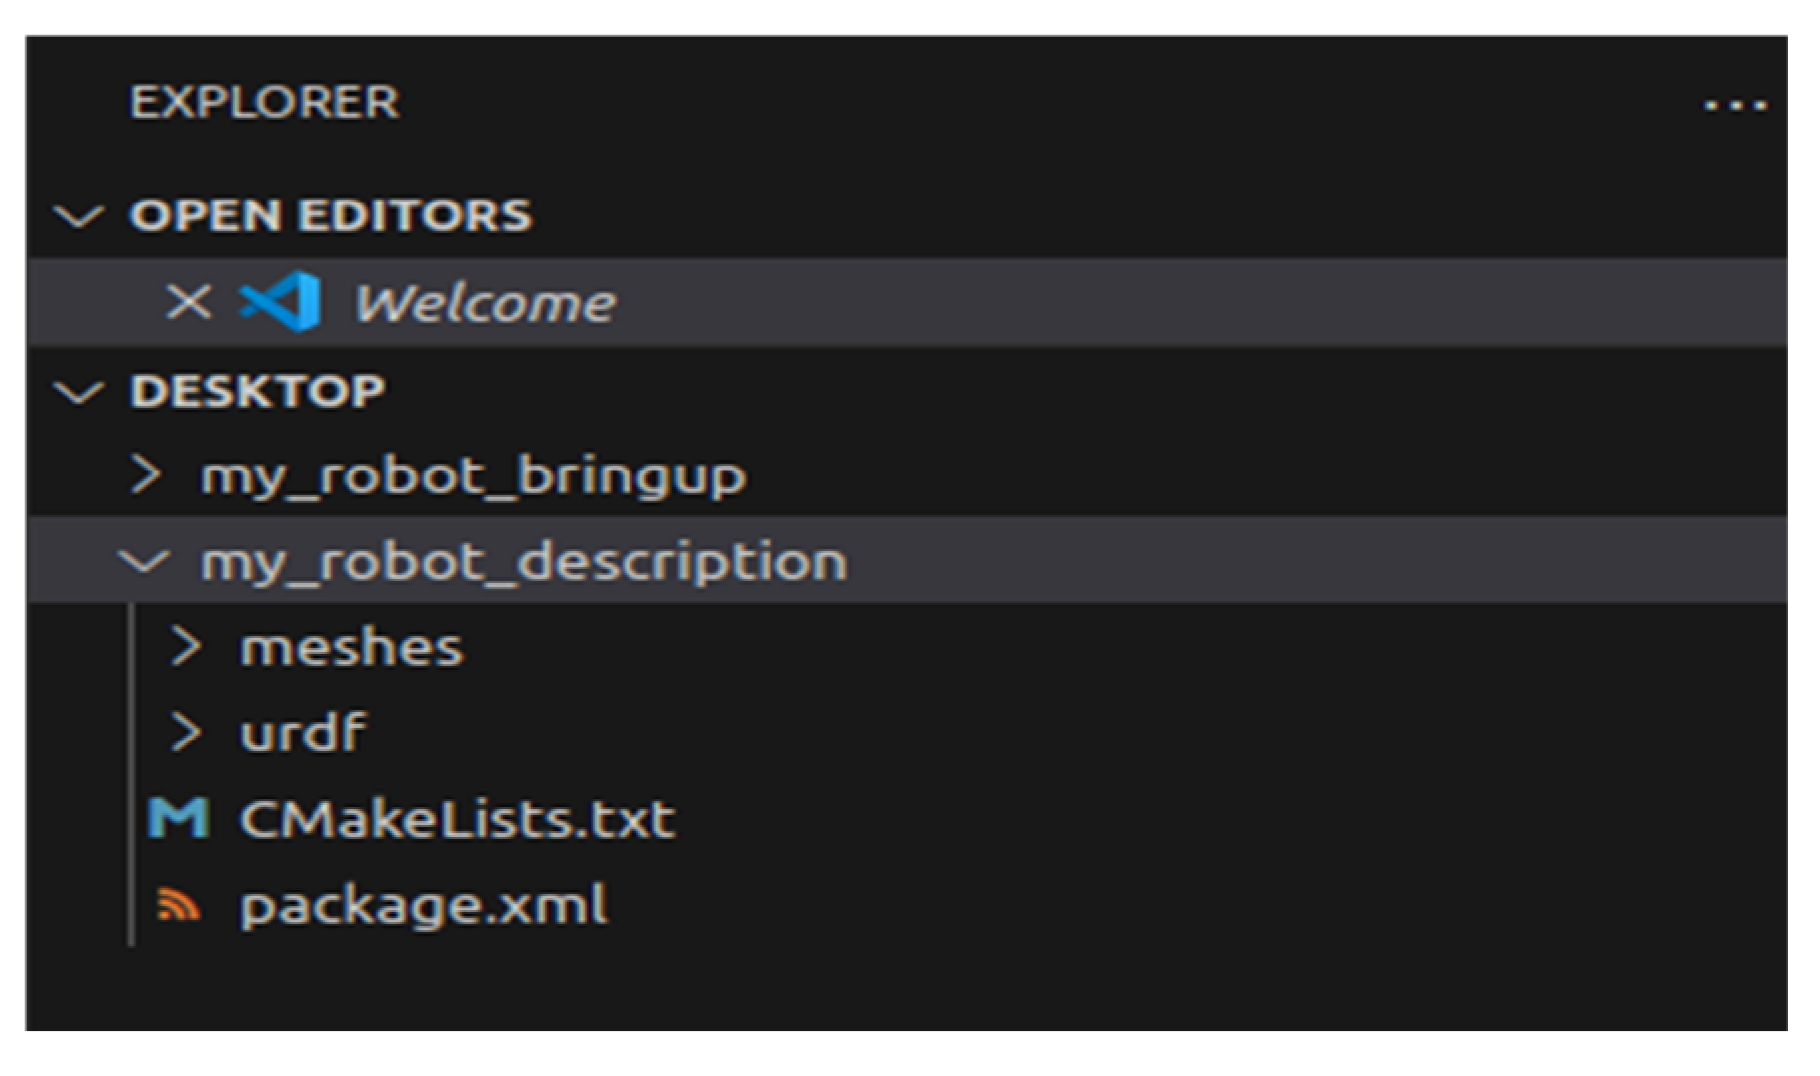Expand the meshes folder chevron
The width and height of the screenshot is (1820, 1076).
[x=185, y=648]
